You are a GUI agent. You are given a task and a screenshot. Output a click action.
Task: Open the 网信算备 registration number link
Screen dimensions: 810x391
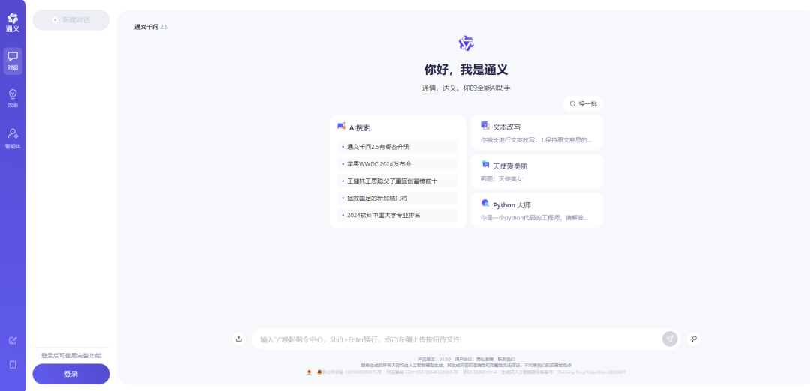[x=422, y=372]
